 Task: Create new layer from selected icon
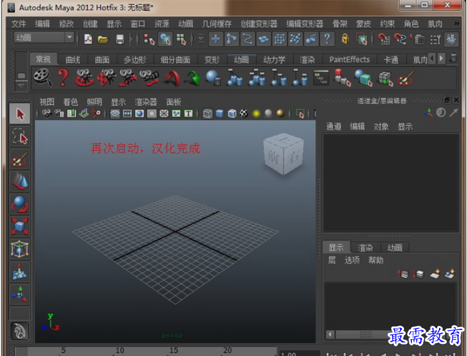[450, 273]
